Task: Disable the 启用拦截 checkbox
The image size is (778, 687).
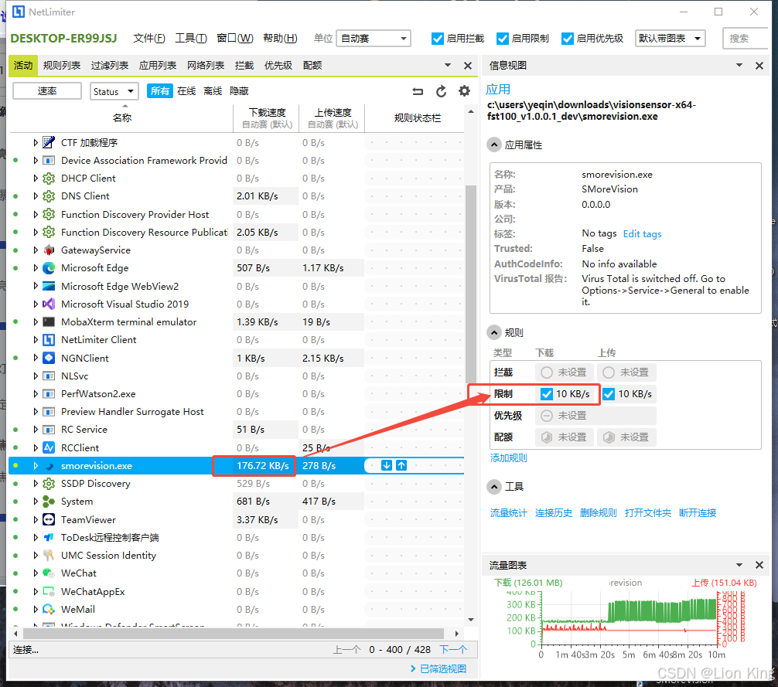Action: click(x=438, y=39)
